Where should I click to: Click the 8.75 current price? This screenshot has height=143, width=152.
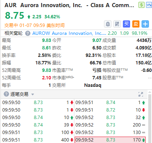tap(15, 16)
